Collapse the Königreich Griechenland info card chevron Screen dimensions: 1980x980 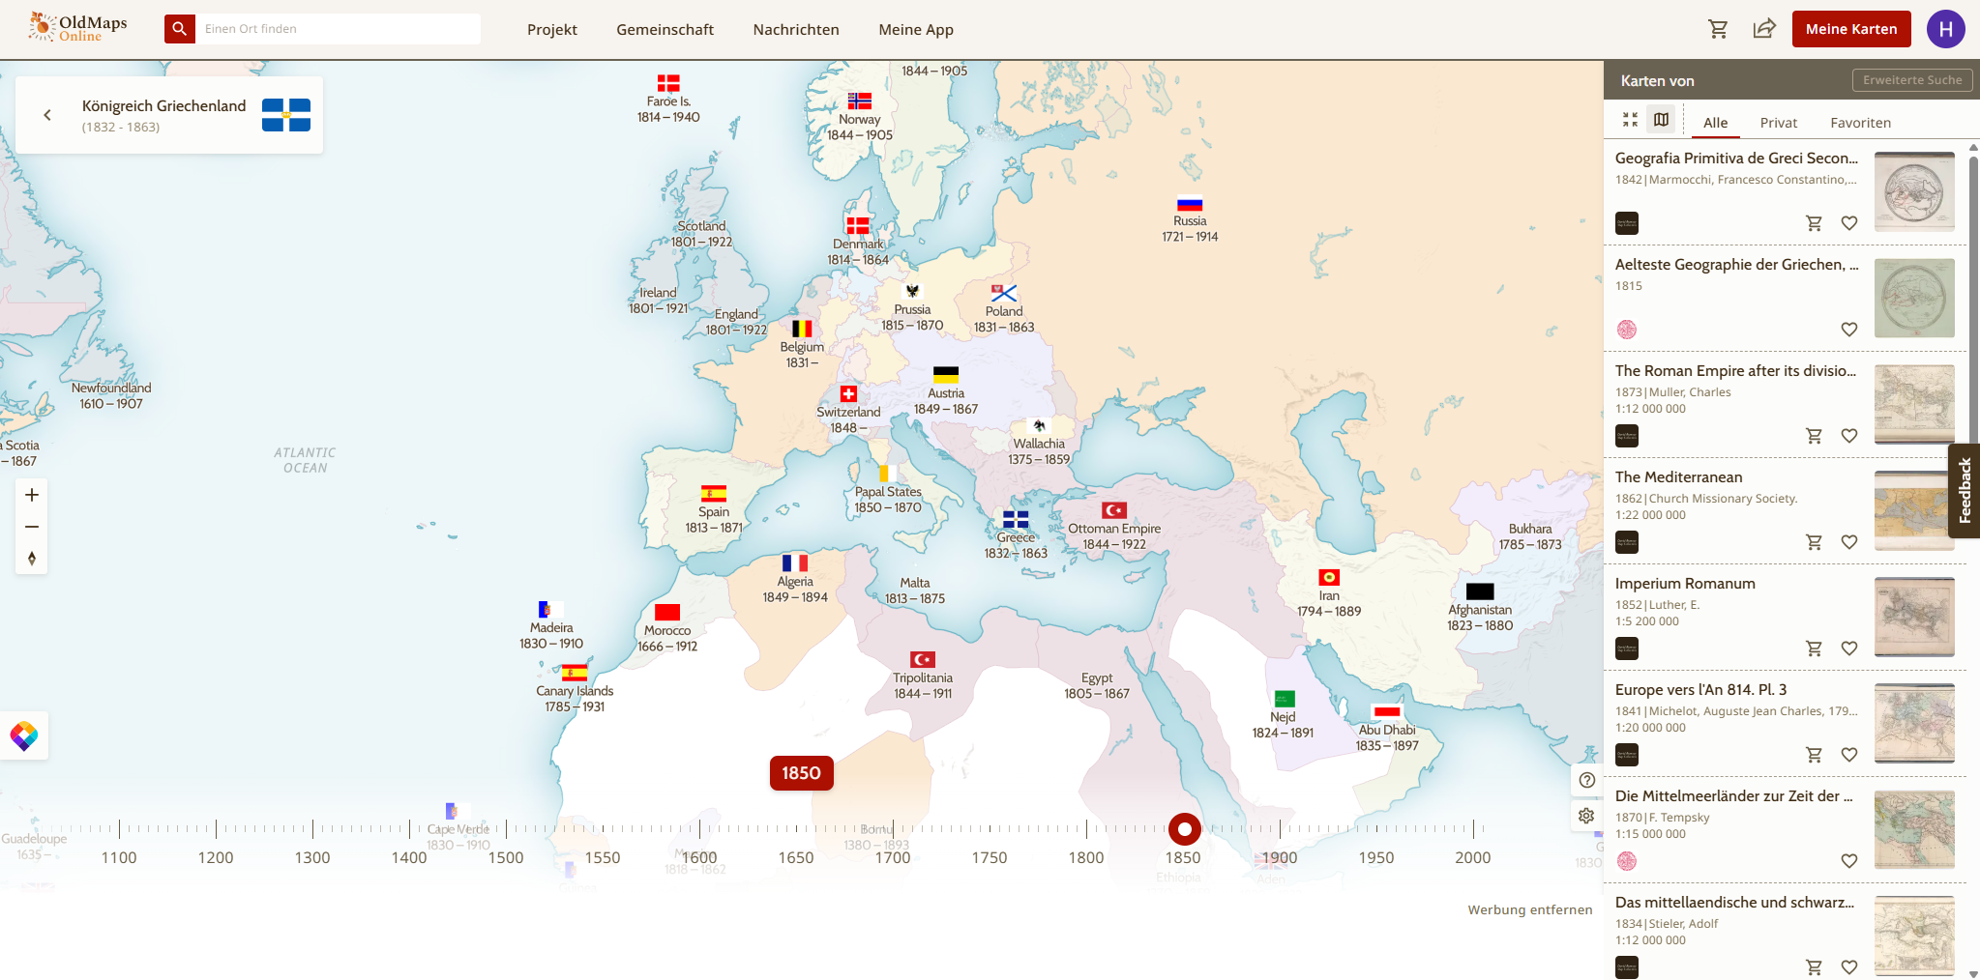tap(47, 114)
